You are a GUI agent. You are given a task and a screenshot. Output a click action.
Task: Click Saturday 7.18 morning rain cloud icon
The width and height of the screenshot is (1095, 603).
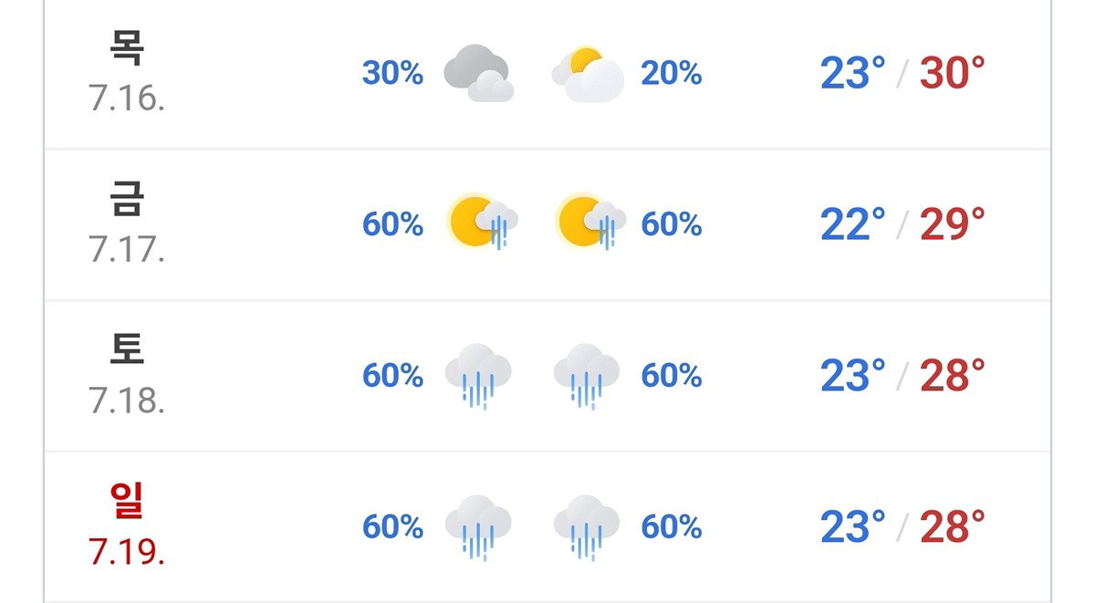(478, 376)
